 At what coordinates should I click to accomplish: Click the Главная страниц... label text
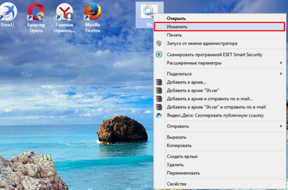pyautogui.click(x=64, y=27)
